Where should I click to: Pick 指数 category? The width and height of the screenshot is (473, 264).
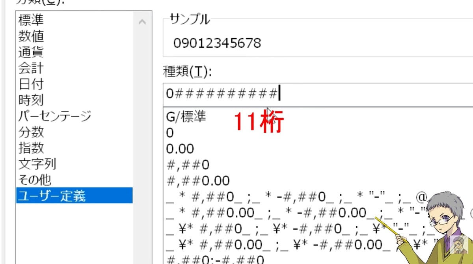tap(31, 148)
